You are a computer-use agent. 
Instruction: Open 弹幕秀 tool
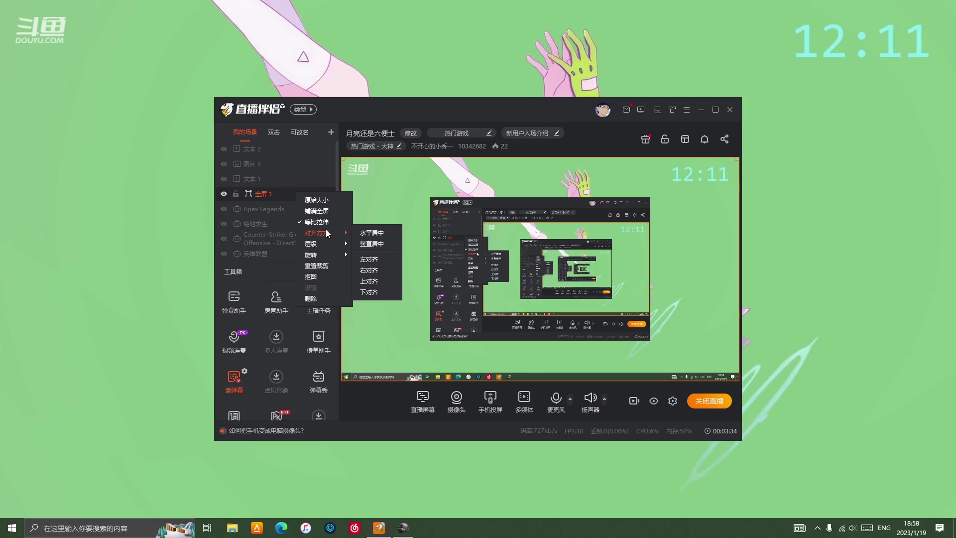point(318,382)
